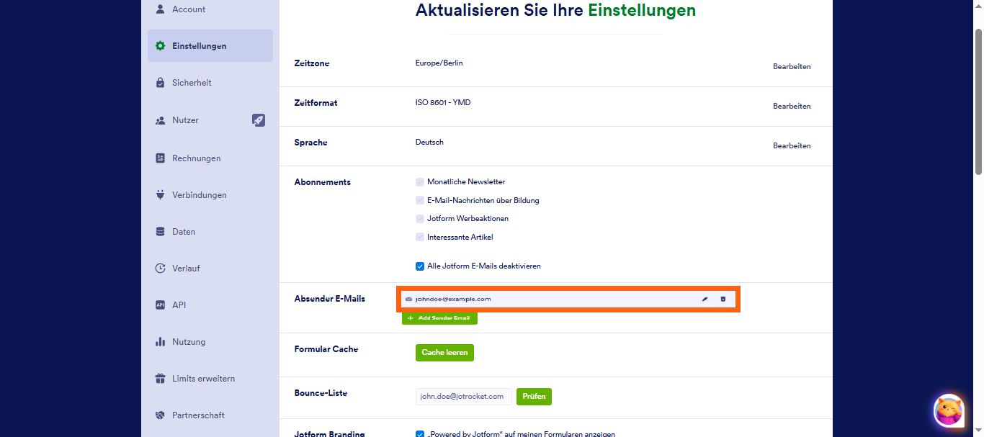Image resolution: width=984 pixels, height=437 pixels.
Task: Toggle E-Mail-Nachrichten über Bildung checkbox
Action: click(x=420, y=200)
